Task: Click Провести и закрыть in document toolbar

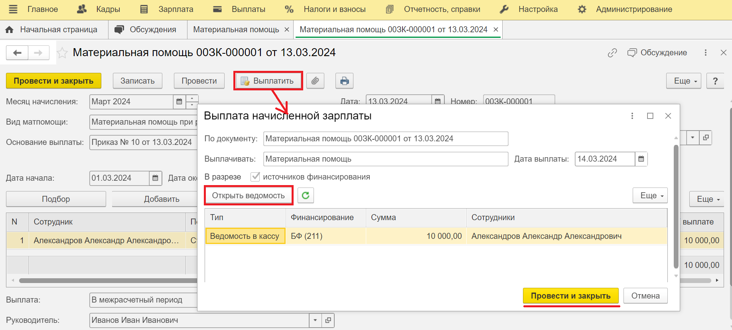Action: point(53,81)
